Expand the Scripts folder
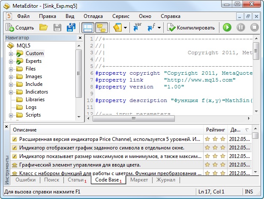The width and height of the screenshot is (264, 199). 11,115
